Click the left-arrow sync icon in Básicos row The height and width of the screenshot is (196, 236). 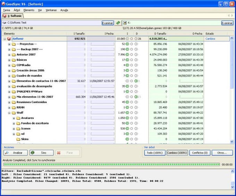click(127, 60)
